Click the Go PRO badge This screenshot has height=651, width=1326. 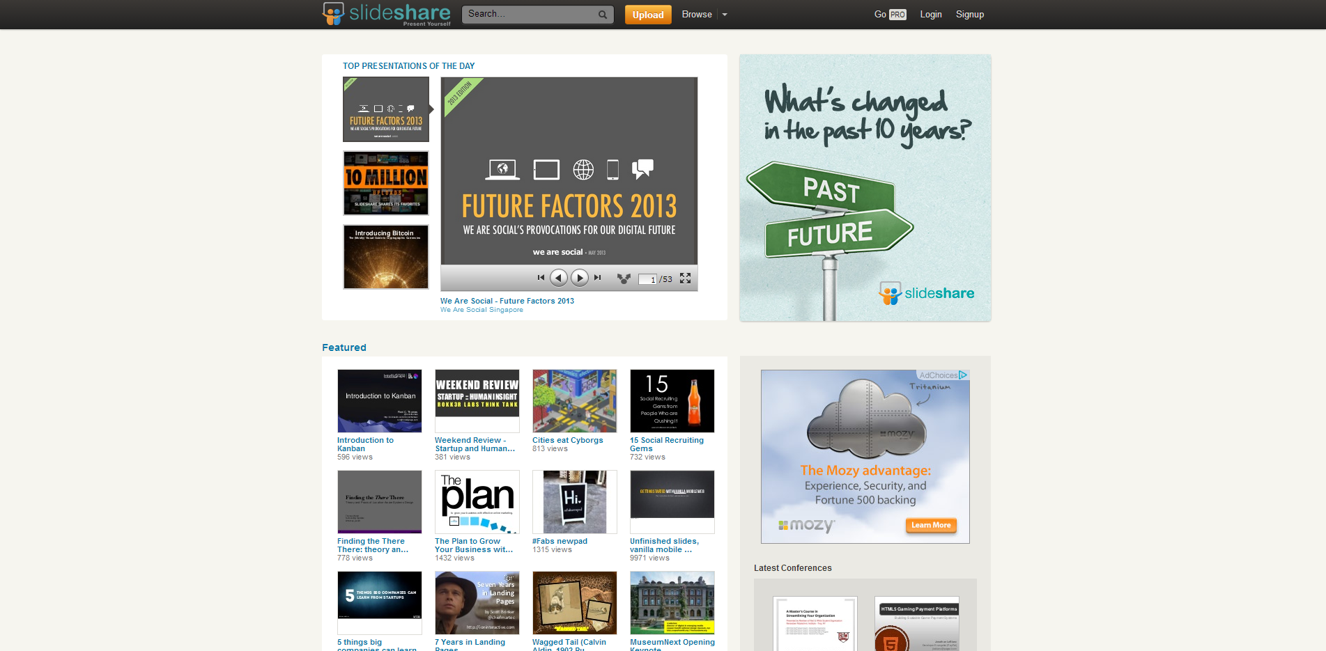pos(890,14)
